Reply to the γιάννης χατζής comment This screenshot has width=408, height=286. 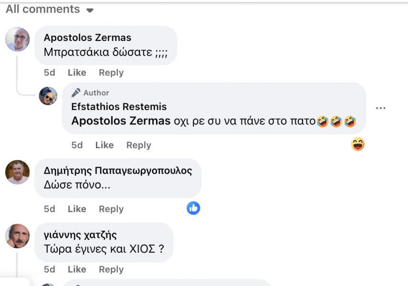111,270
